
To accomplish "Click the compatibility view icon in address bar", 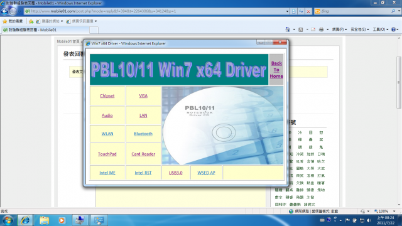I will [x=294, y=11].
